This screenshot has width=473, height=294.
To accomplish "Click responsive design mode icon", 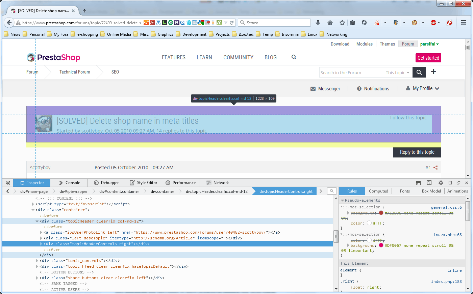I will (429, 183).
